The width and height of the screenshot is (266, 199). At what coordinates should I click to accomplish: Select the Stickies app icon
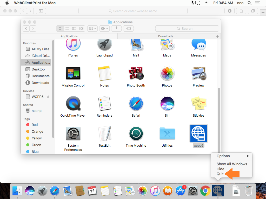(x=198, y=103)
